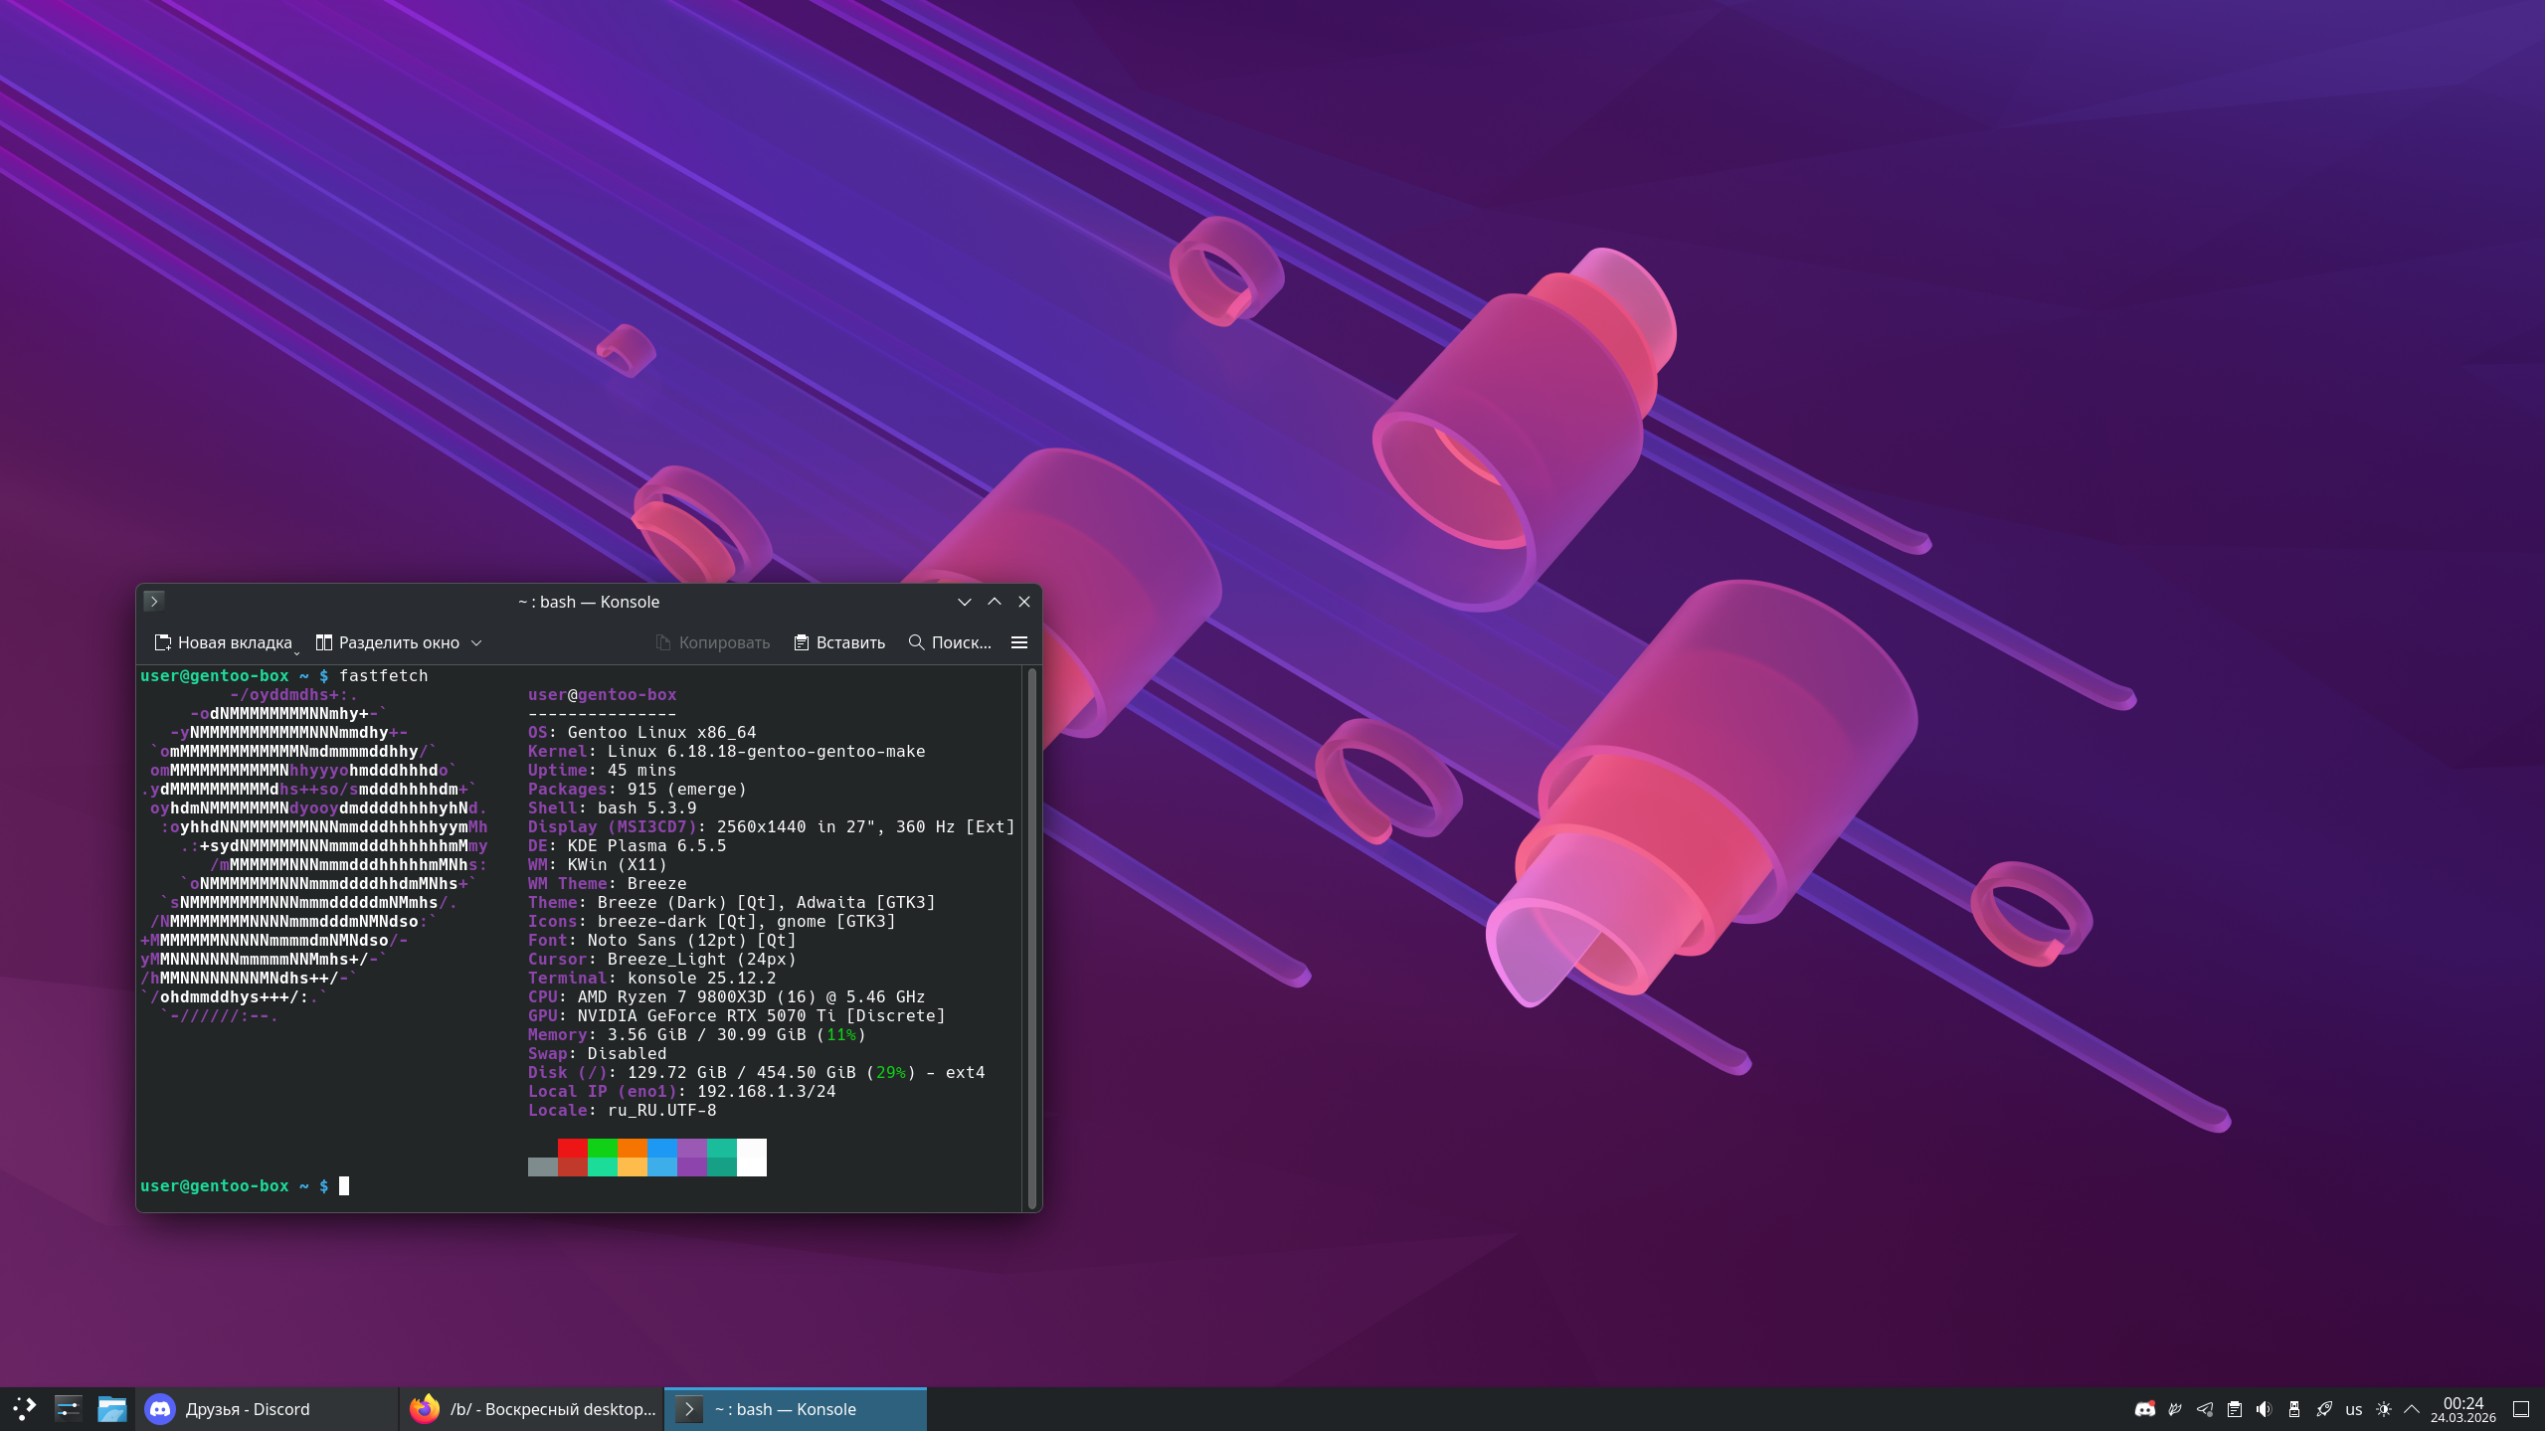This screenshot has height=1431, width=2545.
Task: Open volume control in system tray
Action: click(x=2265, y=1408)
